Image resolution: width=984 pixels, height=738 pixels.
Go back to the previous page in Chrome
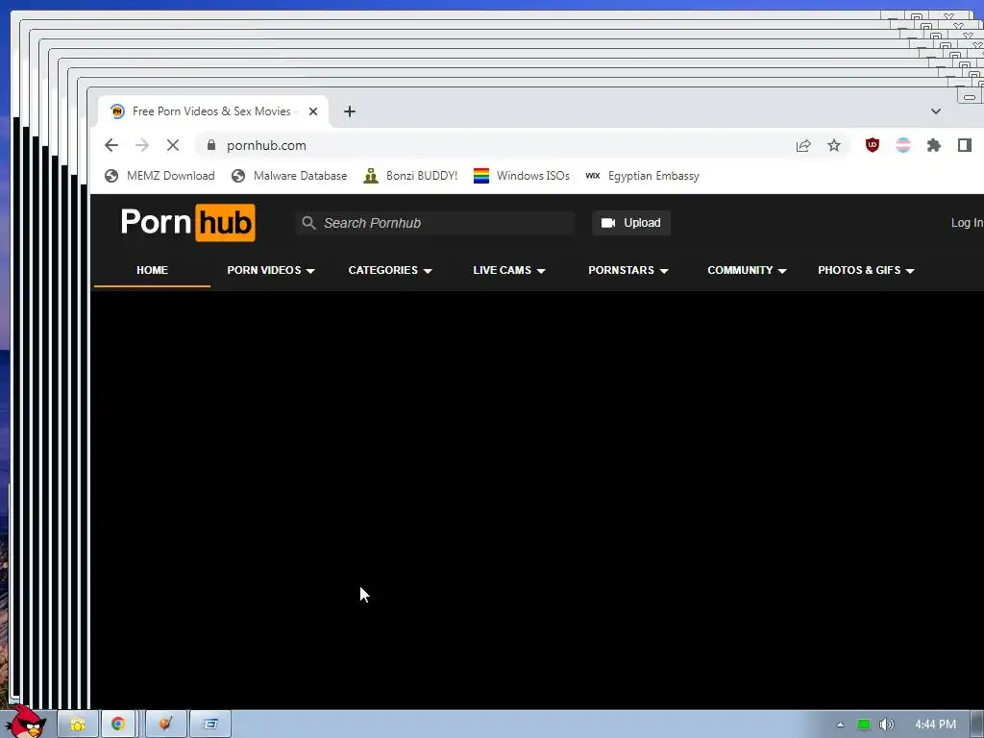(x=111, y=146)
